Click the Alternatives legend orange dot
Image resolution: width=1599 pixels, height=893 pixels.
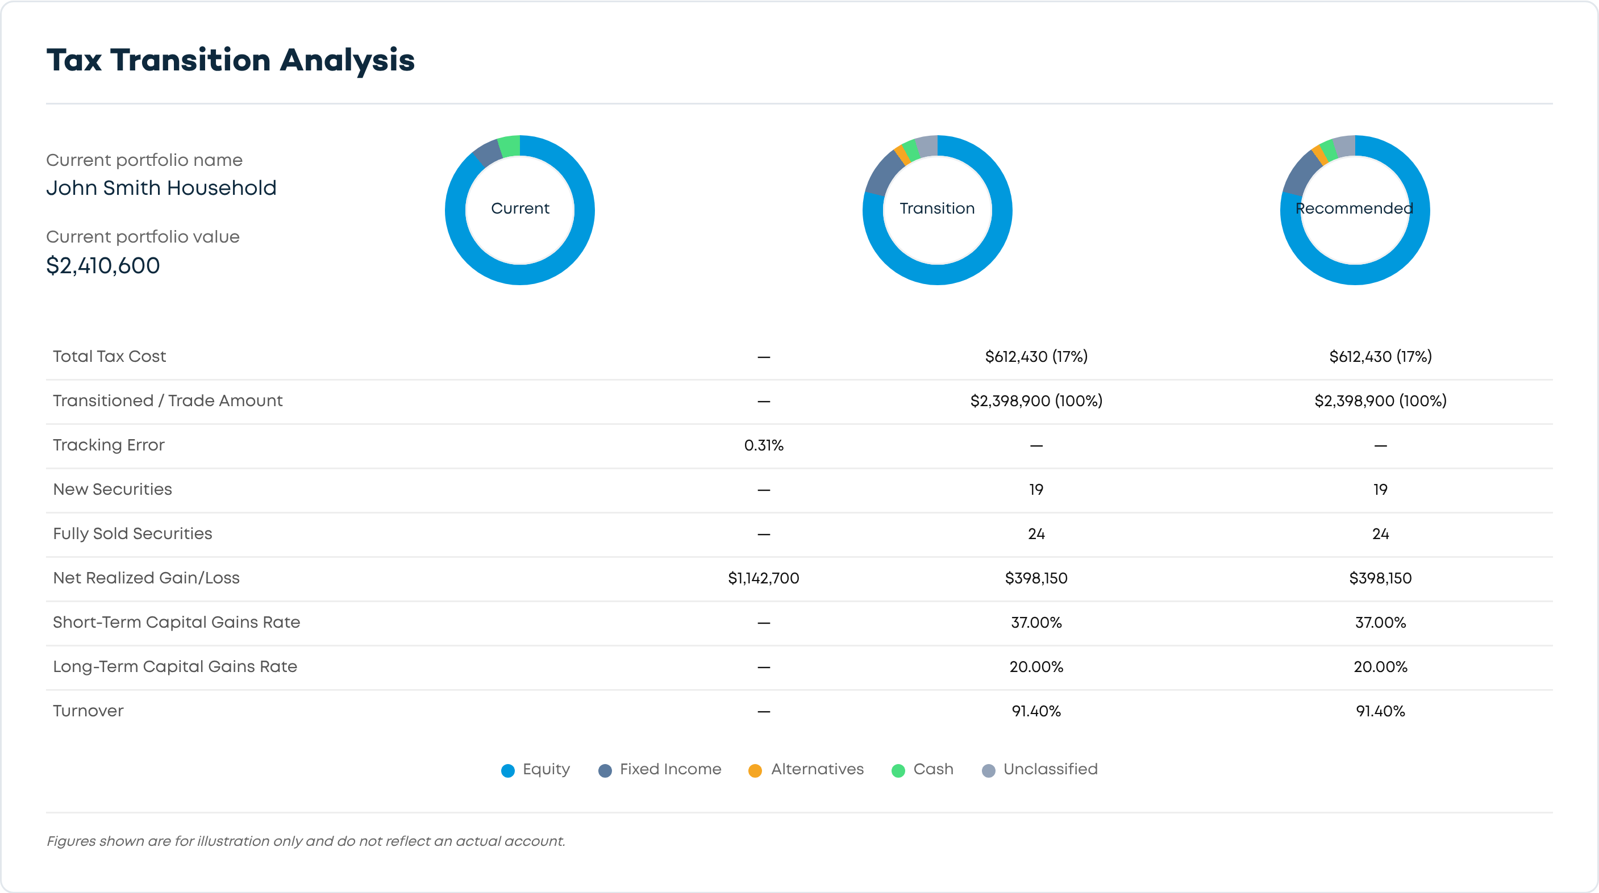tap(755, 770)
